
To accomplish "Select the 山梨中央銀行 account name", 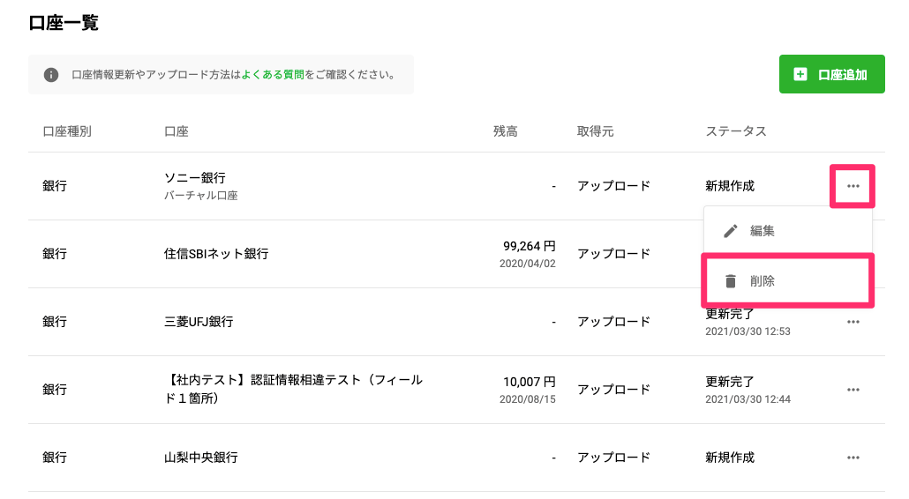I will [x=200, y=458].
